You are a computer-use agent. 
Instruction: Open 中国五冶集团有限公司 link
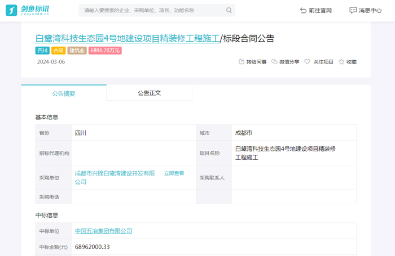point(103,231)
